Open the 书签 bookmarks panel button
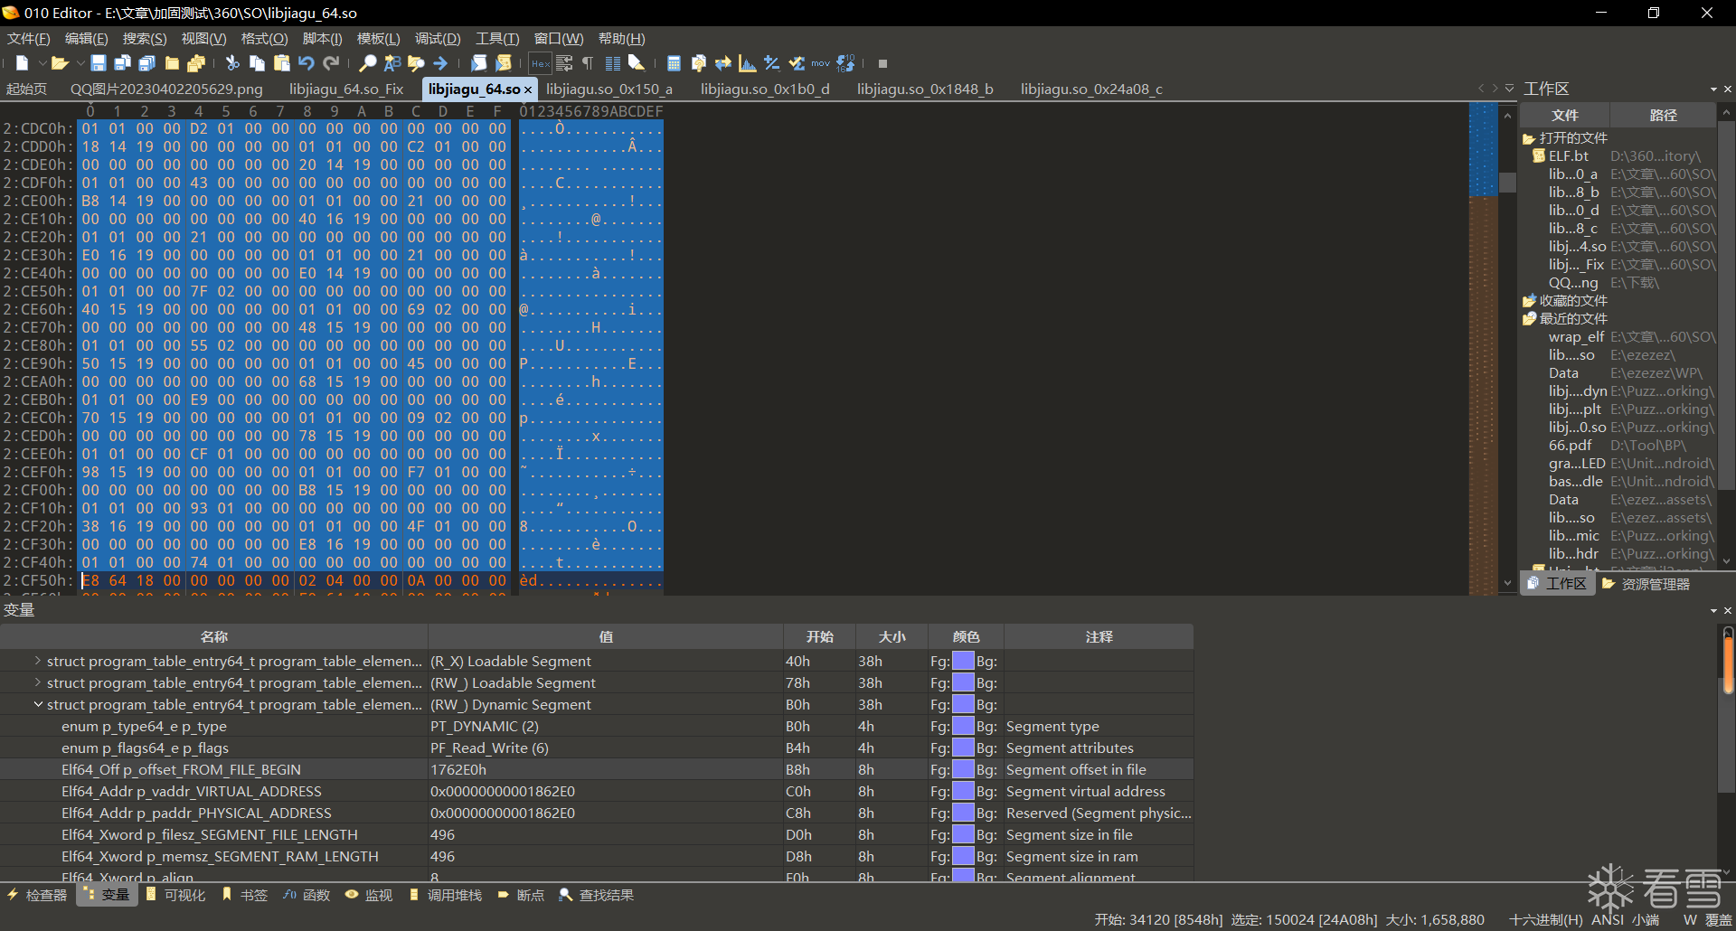The image size is (1736, 931). coord(244,896)
